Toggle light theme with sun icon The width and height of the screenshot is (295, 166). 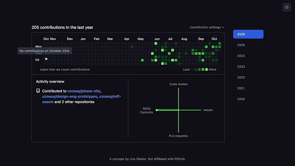click(x=287, y=7)
